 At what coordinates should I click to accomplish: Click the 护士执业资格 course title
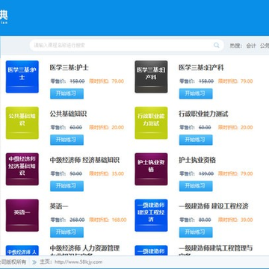click(197, 160)
